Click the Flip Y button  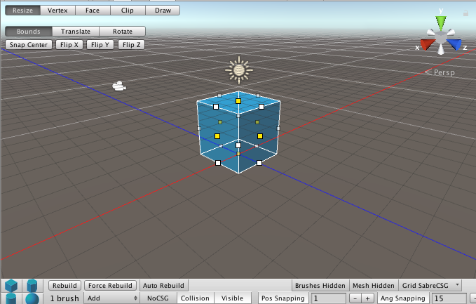(100, 45)
